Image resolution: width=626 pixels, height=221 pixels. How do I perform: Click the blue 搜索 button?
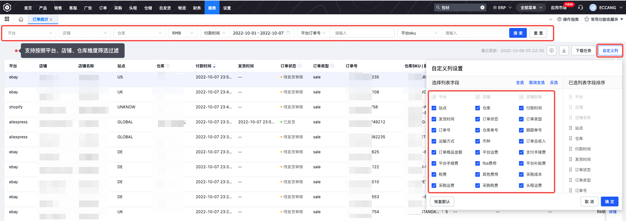pos(518,33)
